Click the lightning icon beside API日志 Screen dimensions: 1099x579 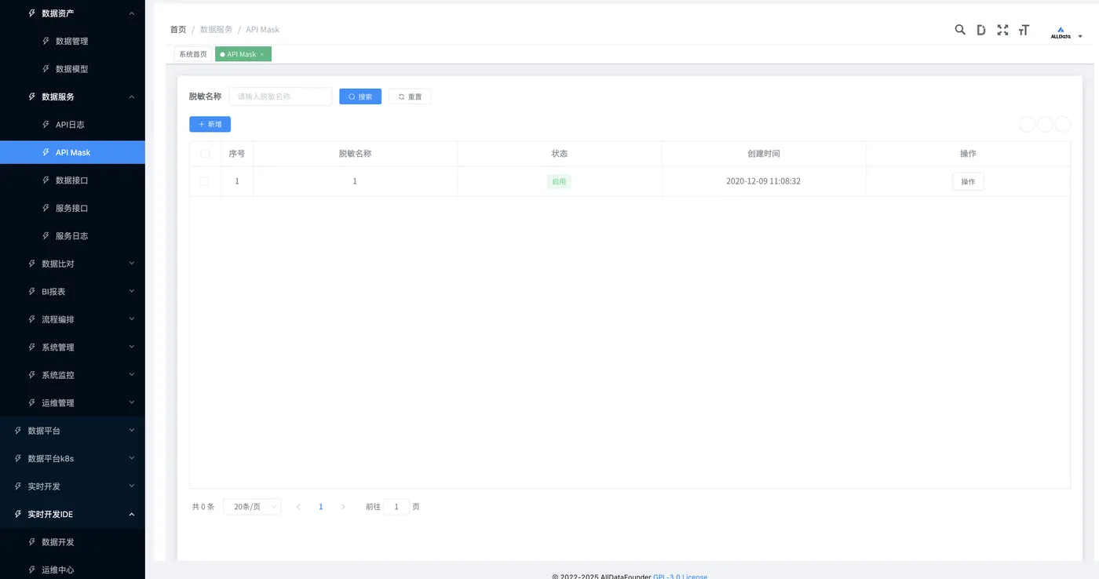click(x=46, y=124)
